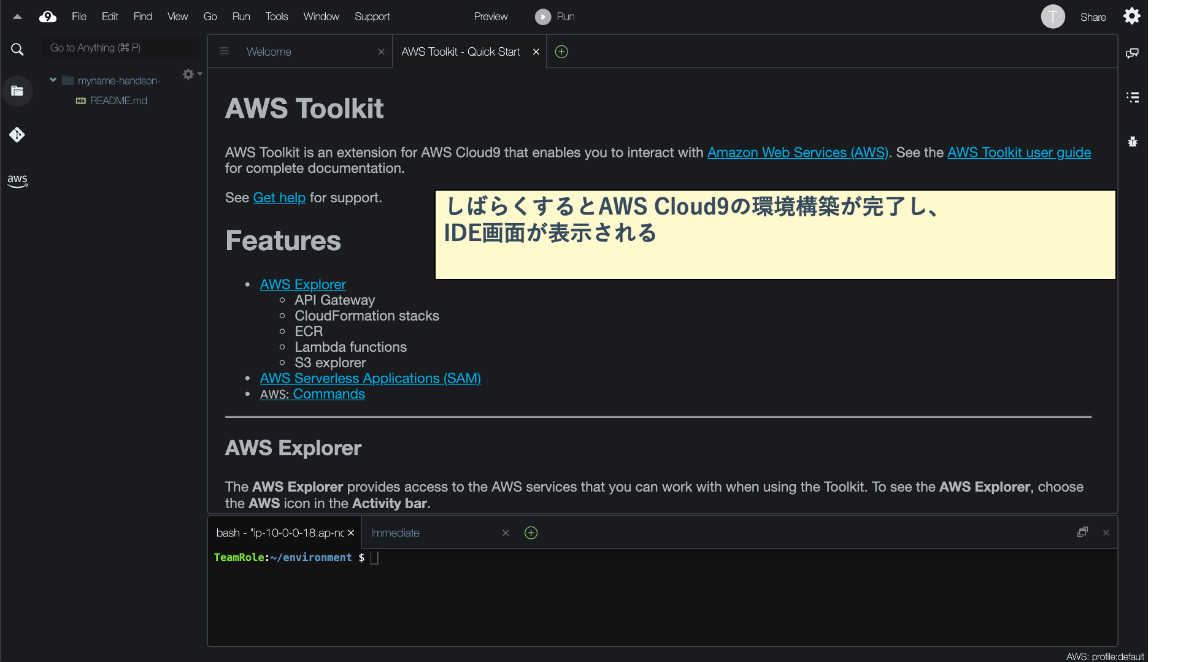Open the Run menu
The image size is (1178, 662).
point(241,17)
